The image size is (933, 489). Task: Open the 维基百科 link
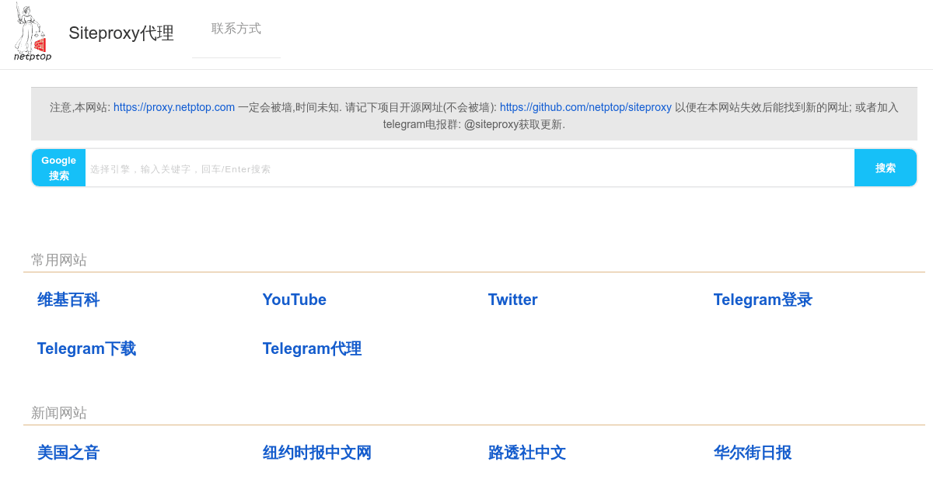pos(68,300)
